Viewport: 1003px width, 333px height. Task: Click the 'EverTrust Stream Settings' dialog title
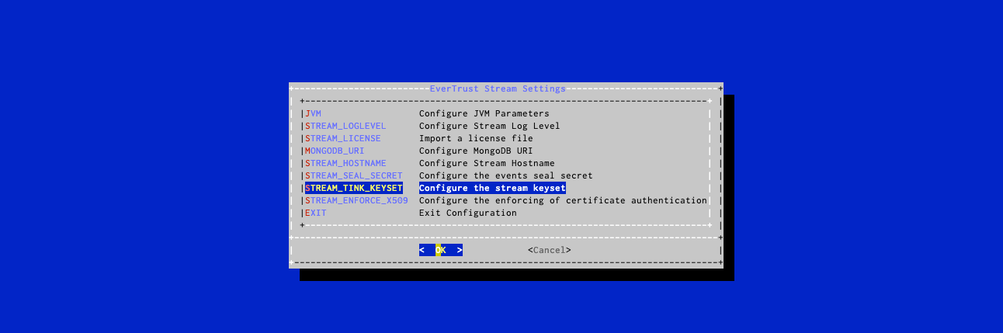point(498,88)
